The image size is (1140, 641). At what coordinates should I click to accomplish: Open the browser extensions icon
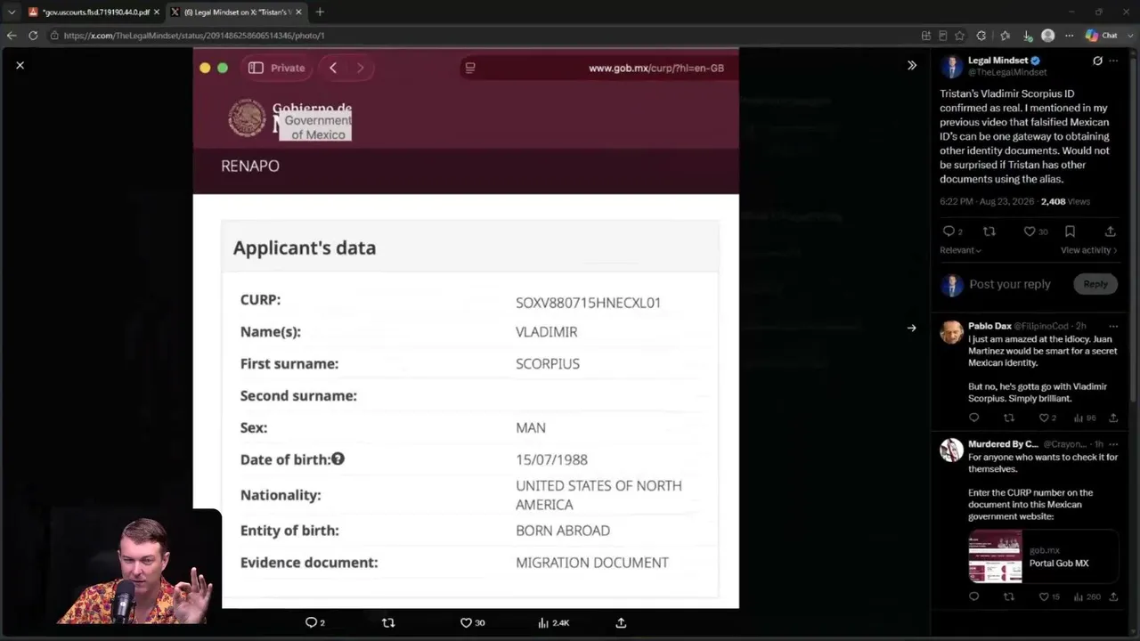(981, 36)
